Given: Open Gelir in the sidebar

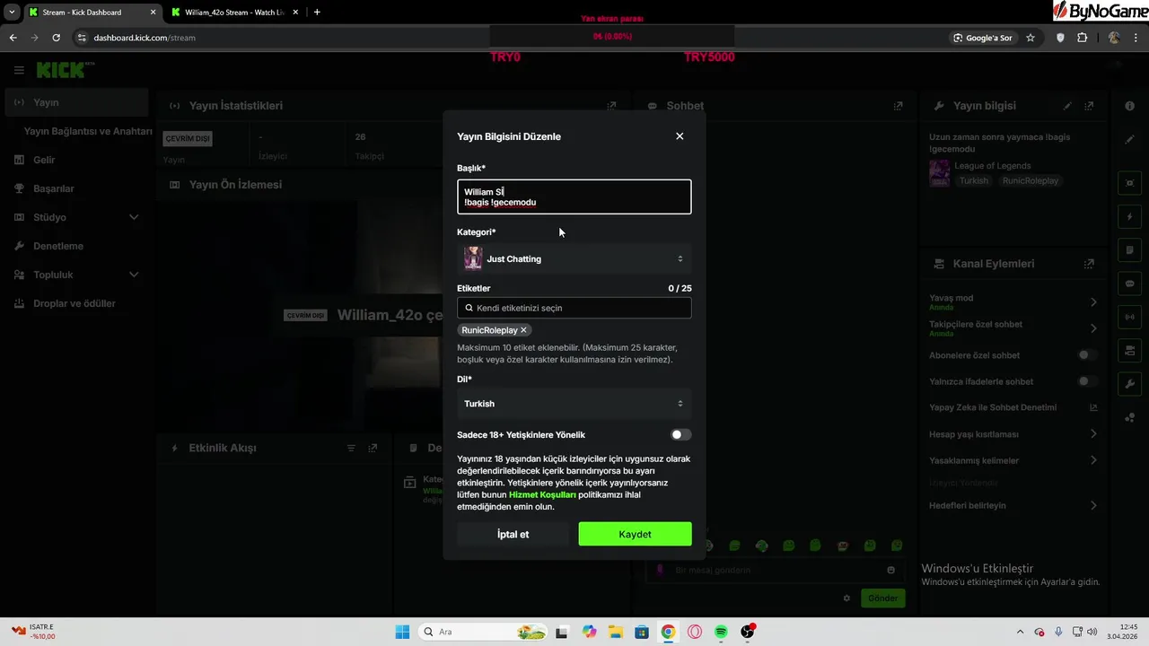Looking at the screenshot, I should 75,160.
